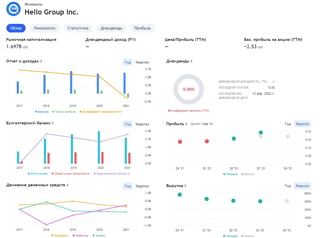The width and height of the screenshot is (320, 238).
Task: Click the Прогноз legend in Выручка chart
Action: click(x=248, y=236)
